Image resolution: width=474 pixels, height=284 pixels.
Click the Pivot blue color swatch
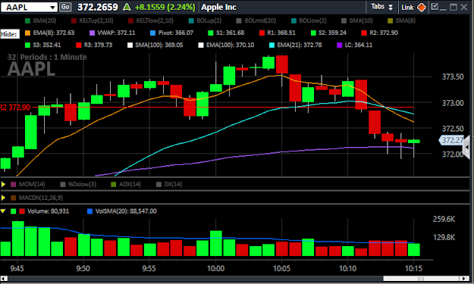point(152,33)
